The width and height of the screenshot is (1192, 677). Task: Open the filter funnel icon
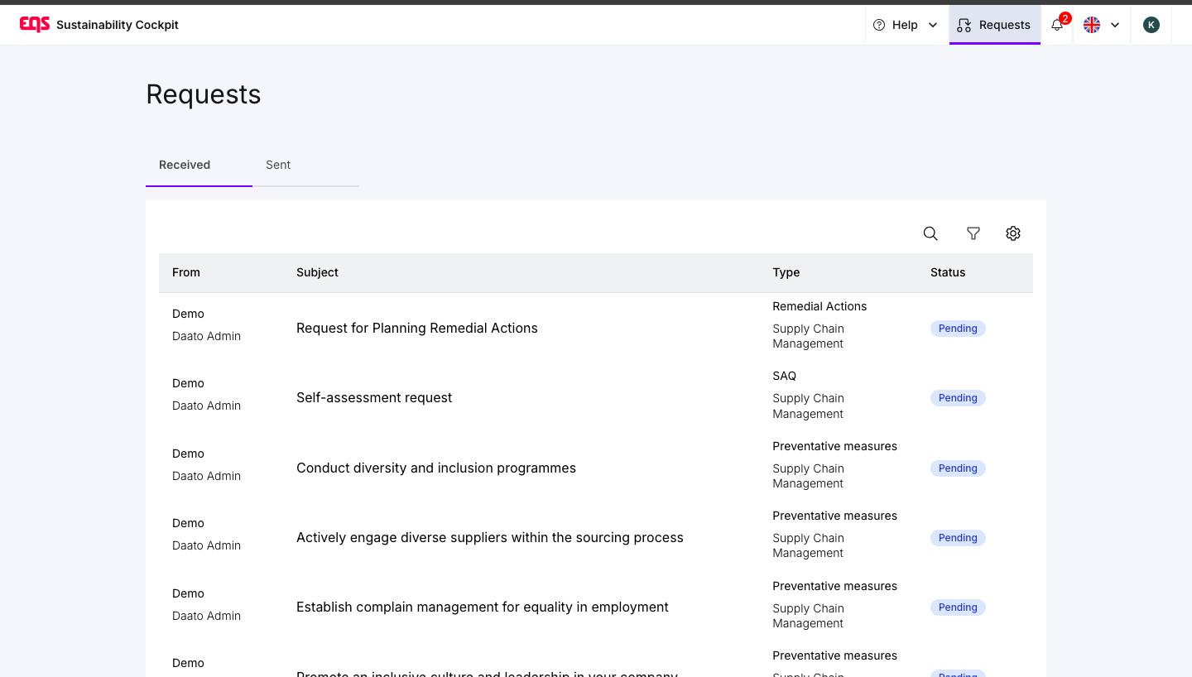(x=973, y=234)
